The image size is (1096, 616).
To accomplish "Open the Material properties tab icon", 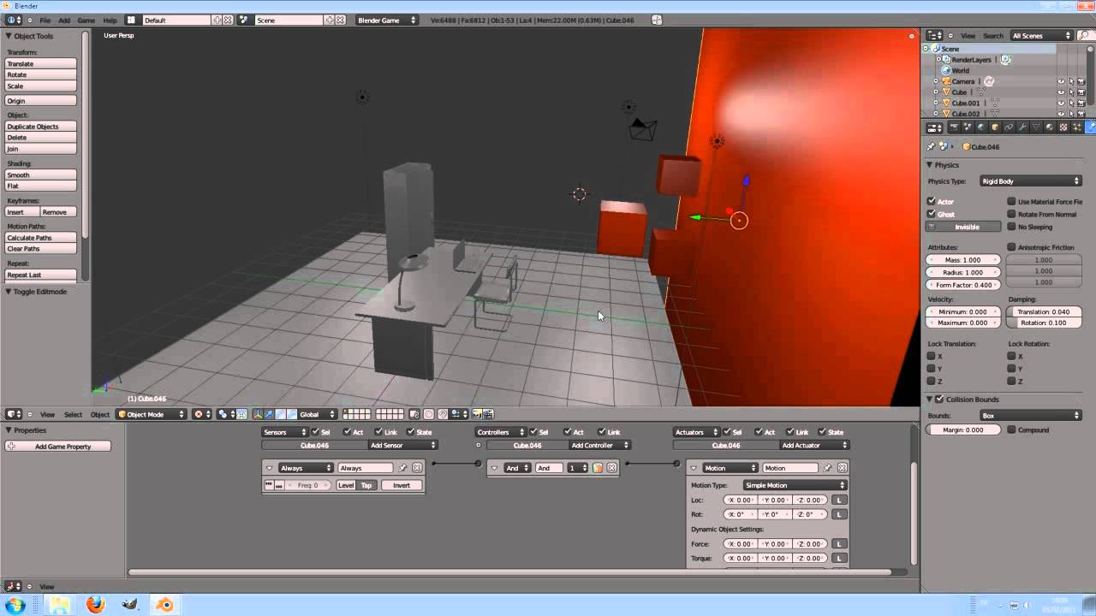I will click(x=1050, y=127).
